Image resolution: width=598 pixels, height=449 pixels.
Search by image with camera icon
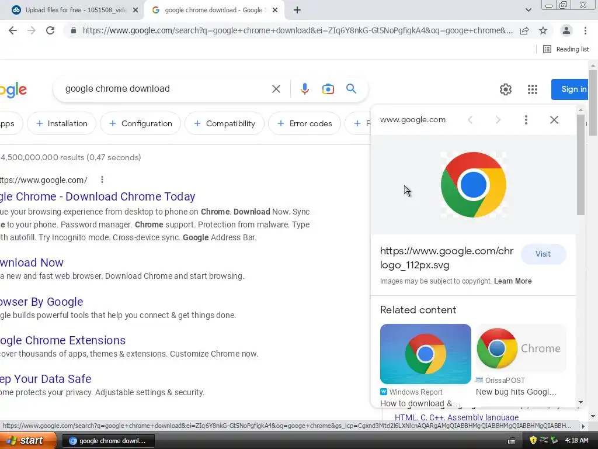pos(328,89)
